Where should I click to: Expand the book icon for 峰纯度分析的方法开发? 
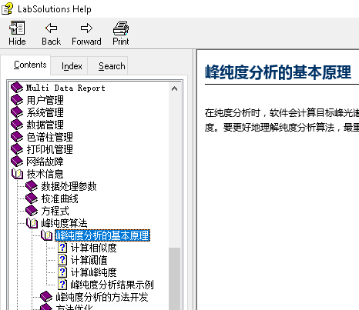point(46,297)
